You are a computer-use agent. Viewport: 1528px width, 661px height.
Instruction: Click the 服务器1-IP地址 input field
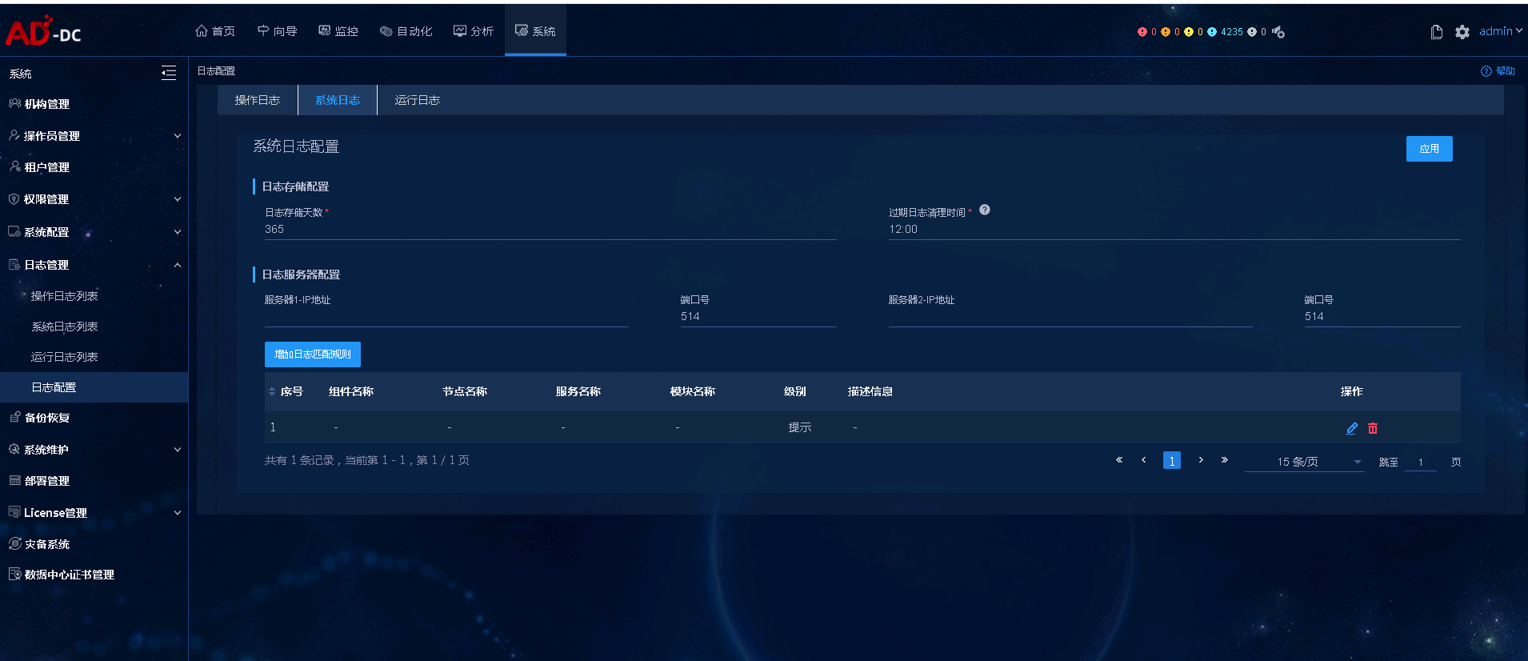click(446, 317)
